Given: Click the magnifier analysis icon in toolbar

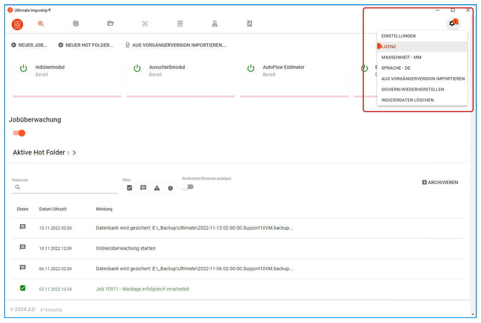Looking at the screenshot, I should pos(41,24).
